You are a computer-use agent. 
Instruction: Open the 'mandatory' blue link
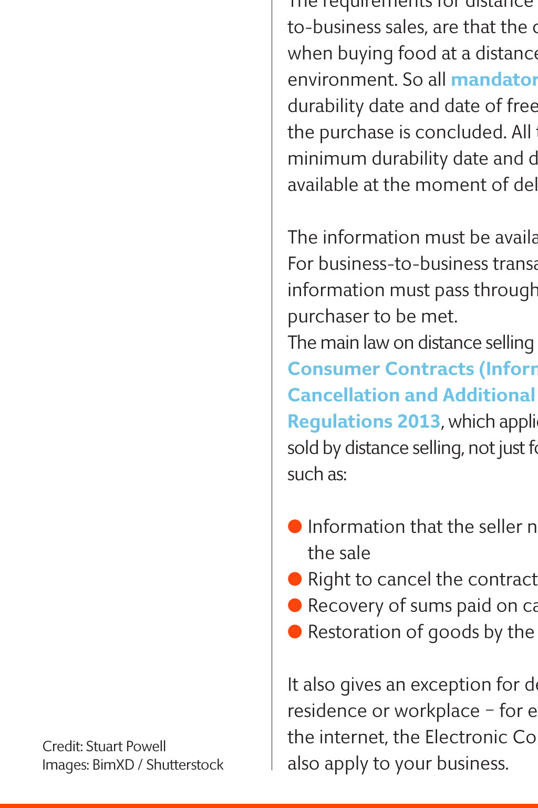(494, 79)
